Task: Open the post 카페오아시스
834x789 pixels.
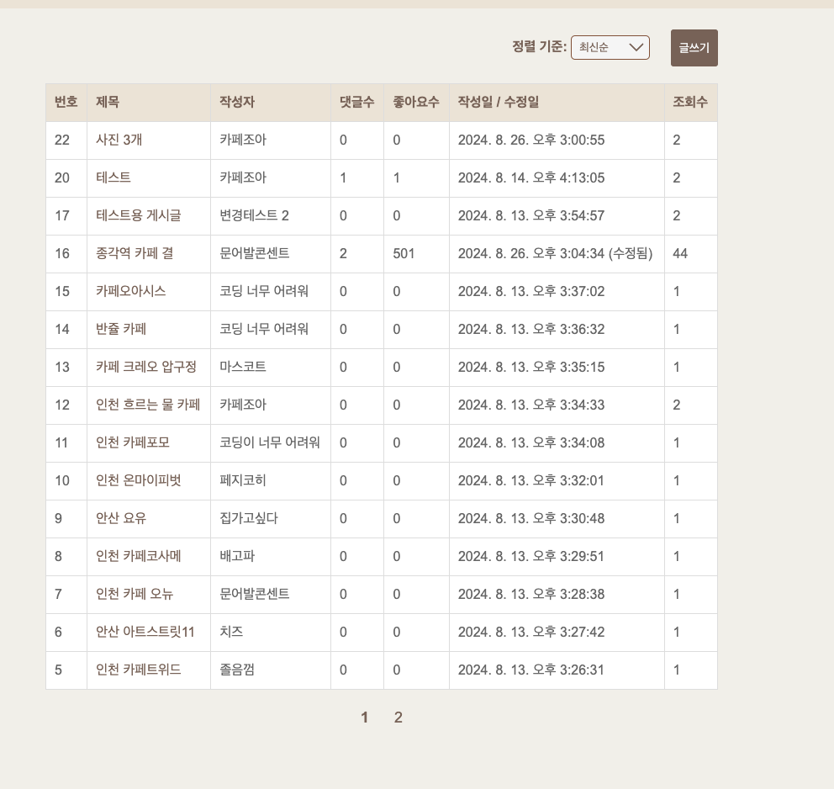Action: (x=131, y=291)
